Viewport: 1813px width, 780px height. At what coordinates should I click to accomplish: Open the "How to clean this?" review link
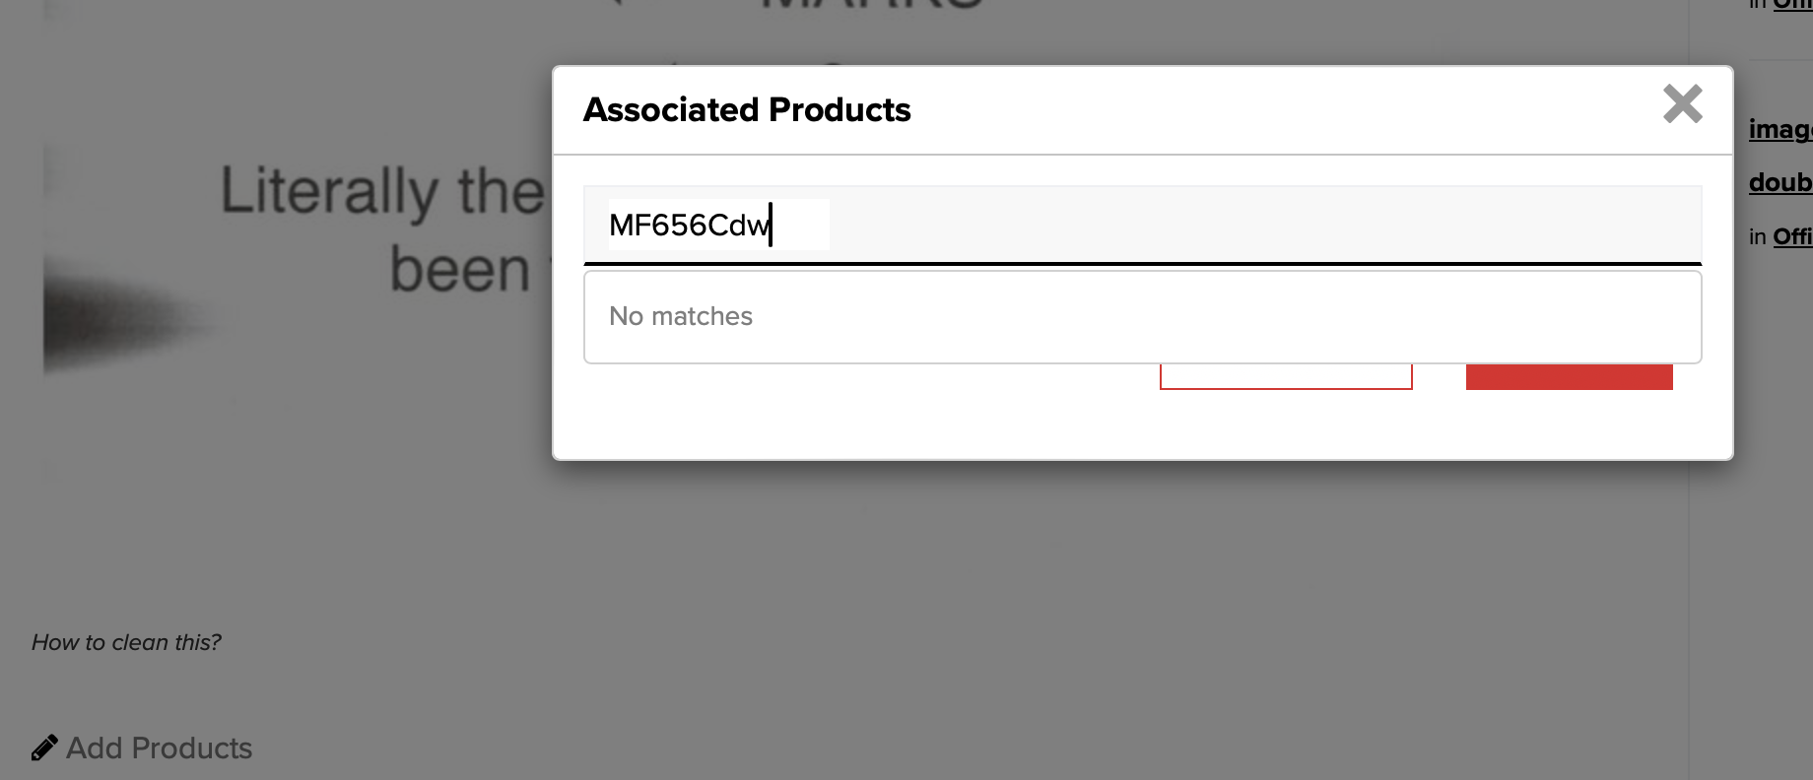[125, 642]
